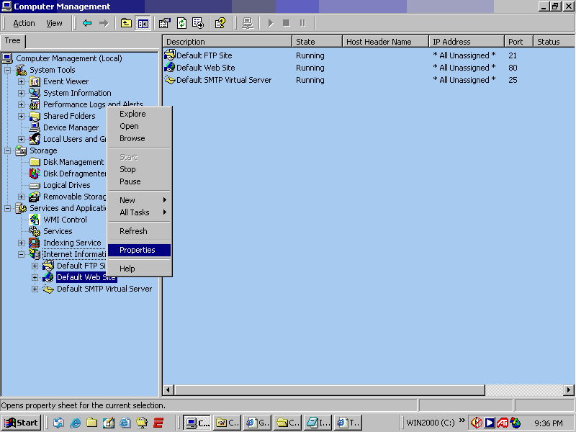Open the View menu

click(x=54, y=23)
